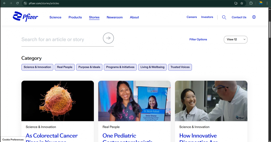Click the page vertical scrollbar

pos(270,29)
